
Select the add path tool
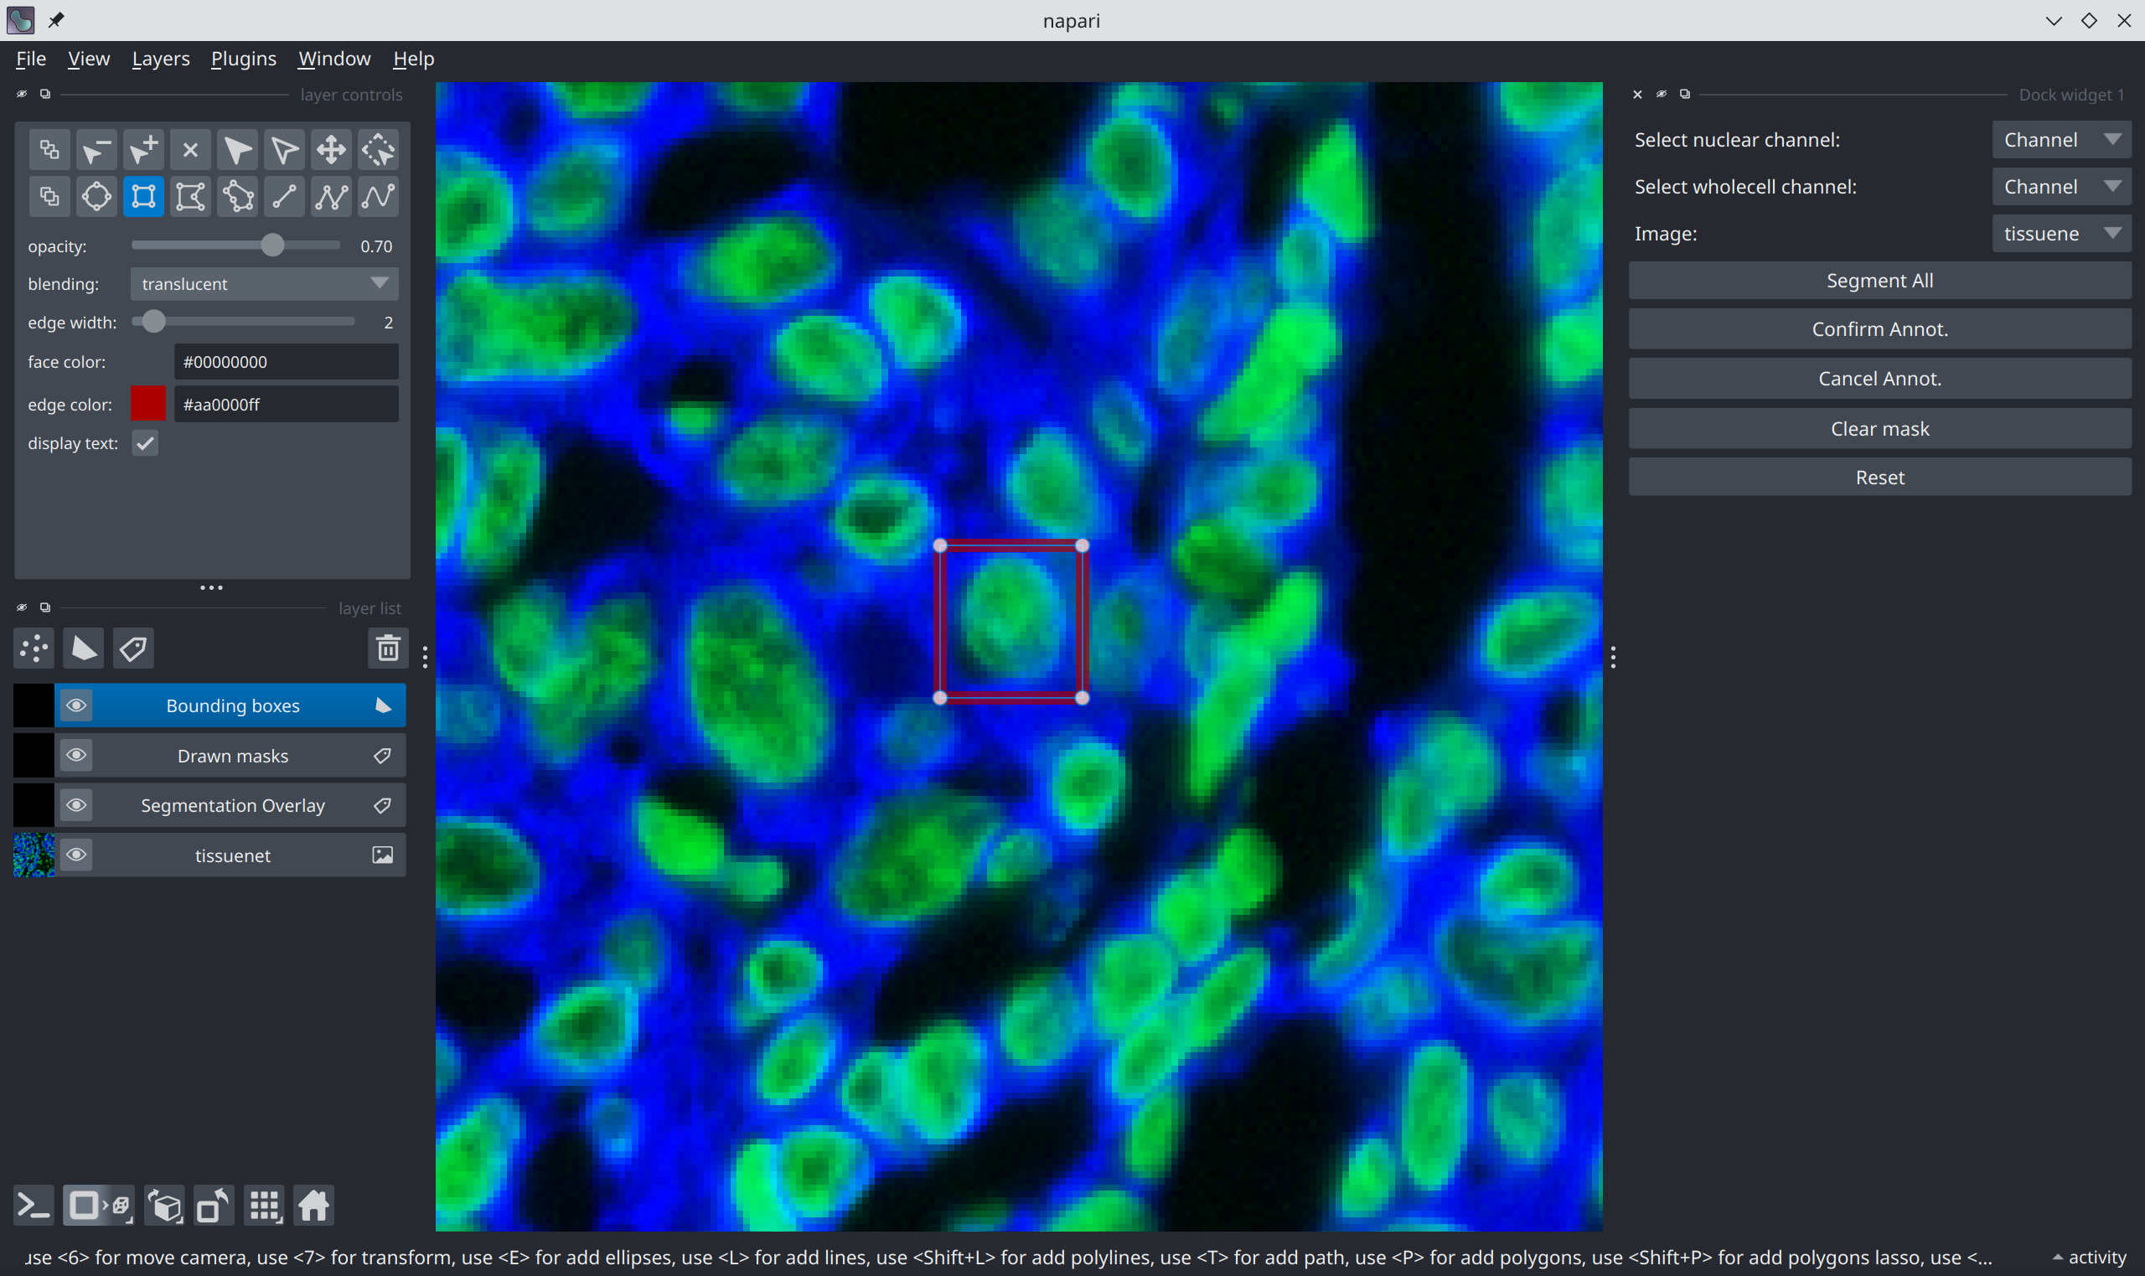tap(378, 197)
